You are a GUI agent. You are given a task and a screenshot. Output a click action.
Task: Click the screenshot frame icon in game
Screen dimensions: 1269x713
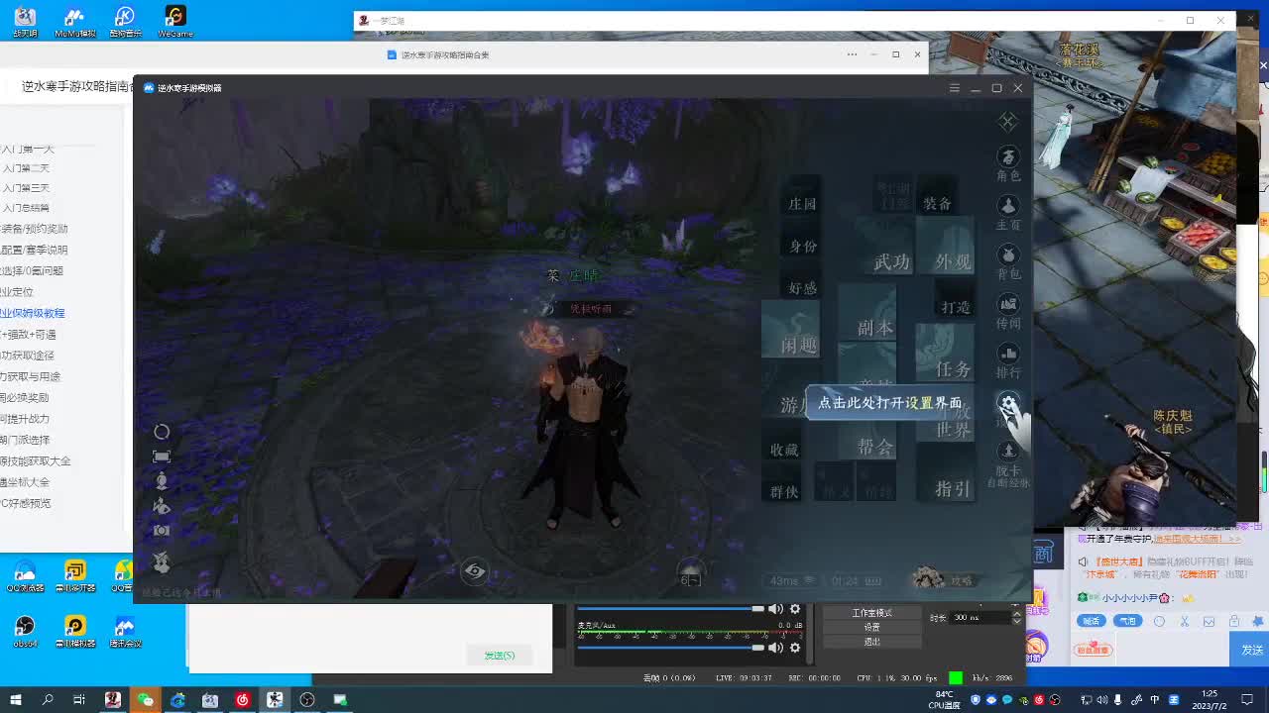162,457
